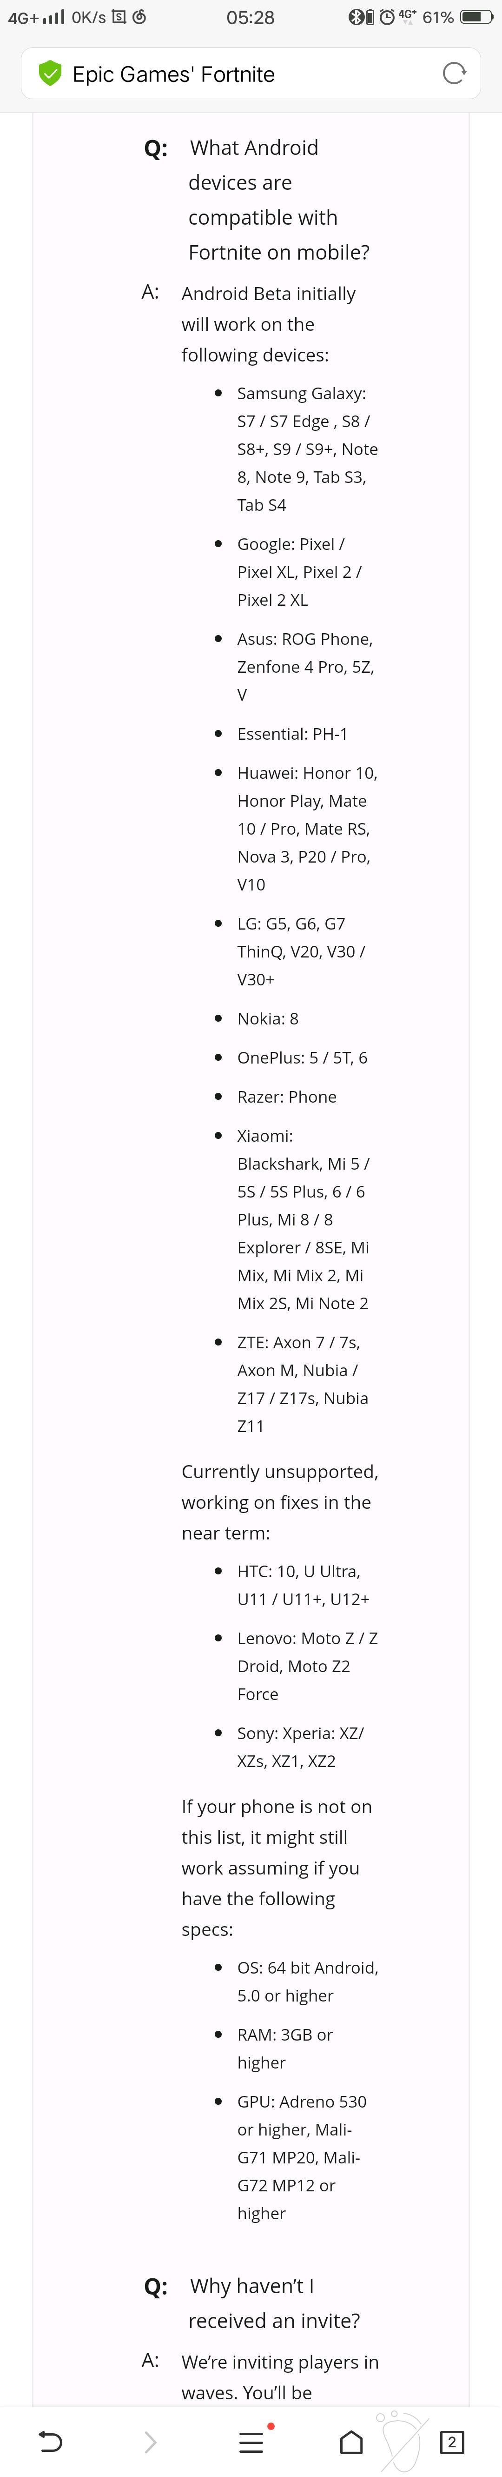Tap the Bluetooth status icon
This screenshot has width=502, height=2477.
355,17
